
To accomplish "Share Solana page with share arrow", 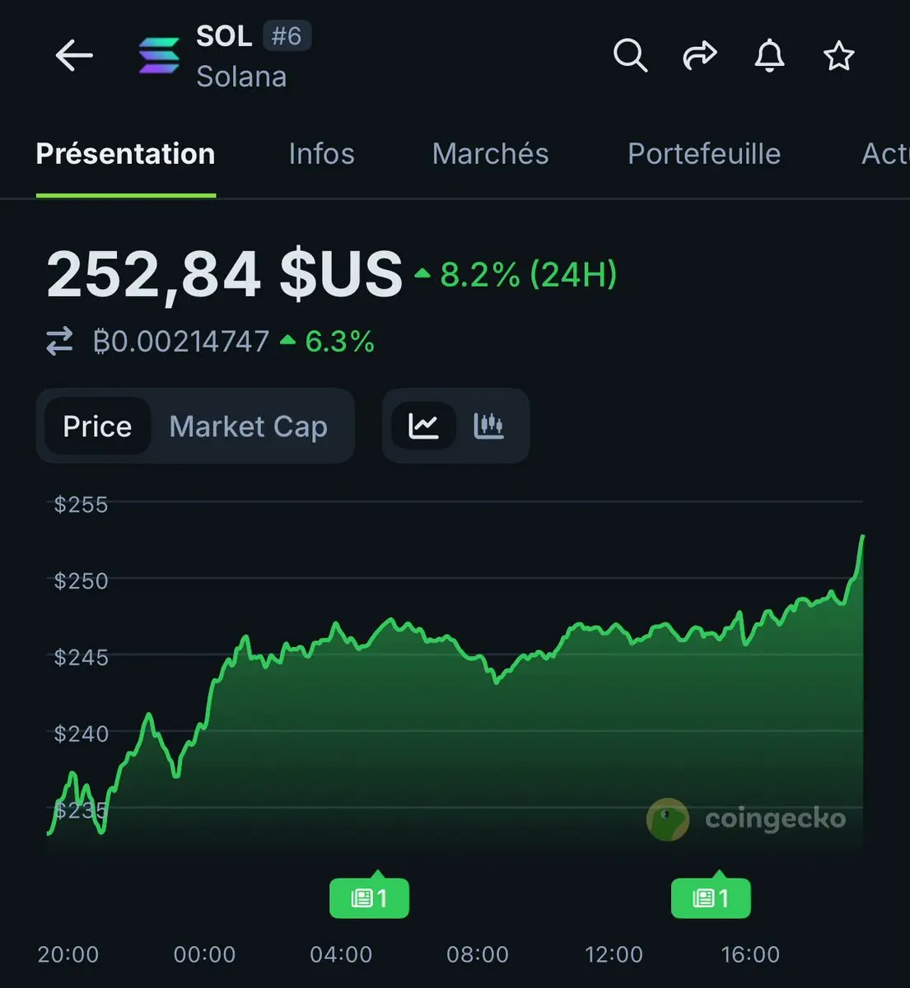I will pyautogui.click(x=700, y=56).
